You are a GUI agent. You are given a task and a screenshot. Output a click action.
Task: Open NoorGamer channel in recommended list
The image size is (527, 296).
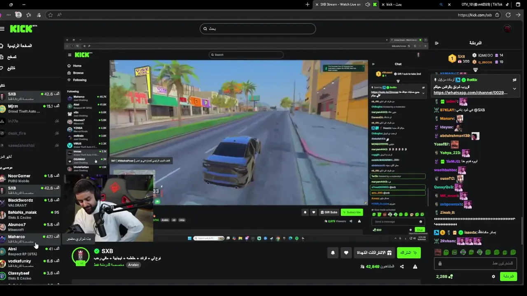click(x=30, y=178)
